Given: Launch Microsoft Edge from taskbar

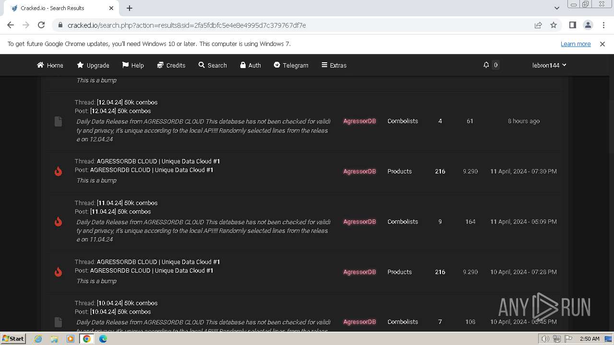Looking at the screenshot, I should (x=103, y=339).
